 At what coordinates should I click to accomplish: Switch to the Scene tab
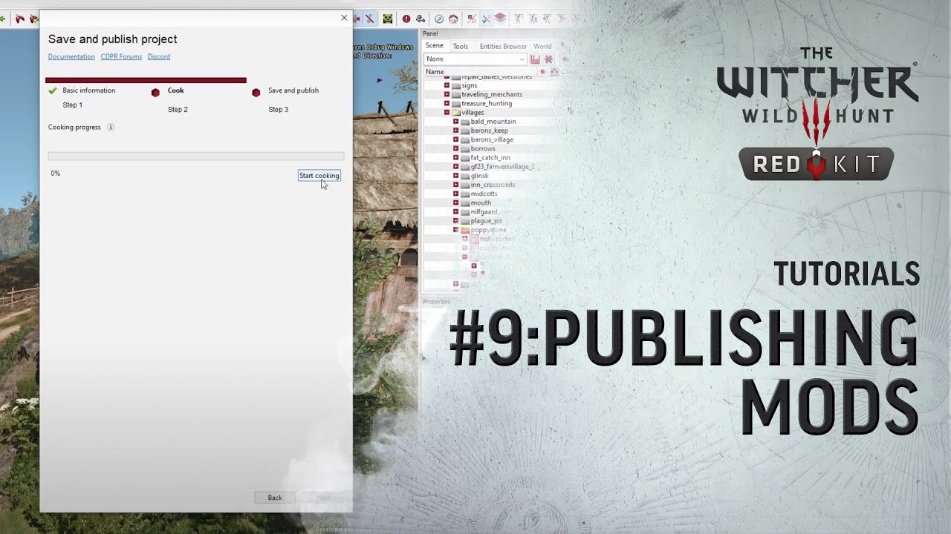point(434,46)
